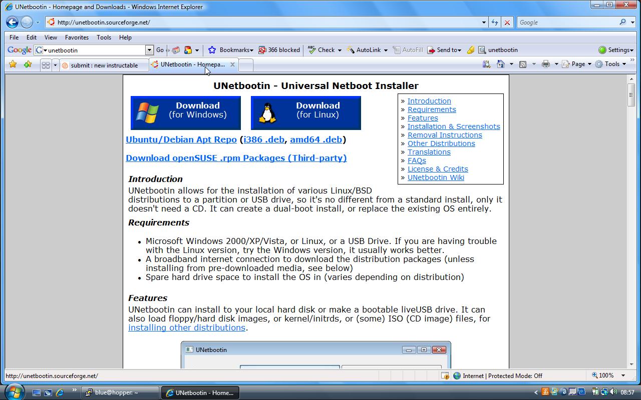This screenshot has width=641, height=400.
Task: Open the View menu
Action: click(x=51, y=37)
